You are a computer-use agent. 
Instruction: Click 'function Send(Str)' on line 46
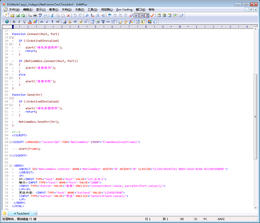[x=27, y=95]
